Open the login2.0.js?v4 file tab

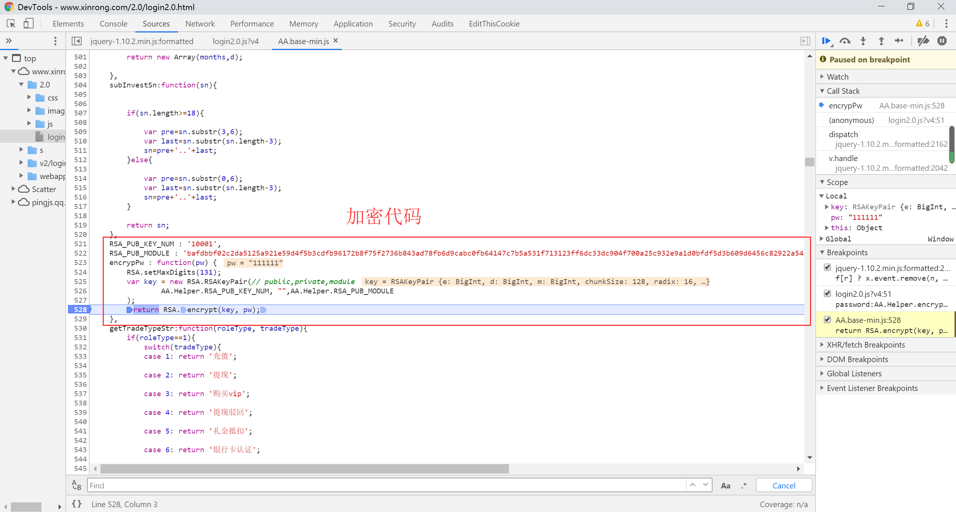pyautogui.click(x=236, y=41)
